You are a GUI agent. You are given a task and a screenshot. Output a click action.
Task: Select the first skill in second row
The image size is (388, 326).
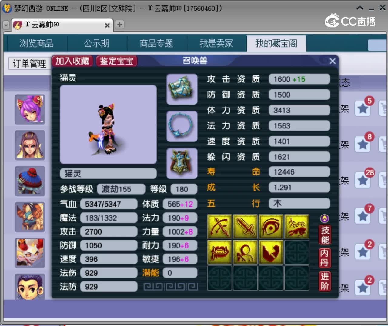click(219, 252)
